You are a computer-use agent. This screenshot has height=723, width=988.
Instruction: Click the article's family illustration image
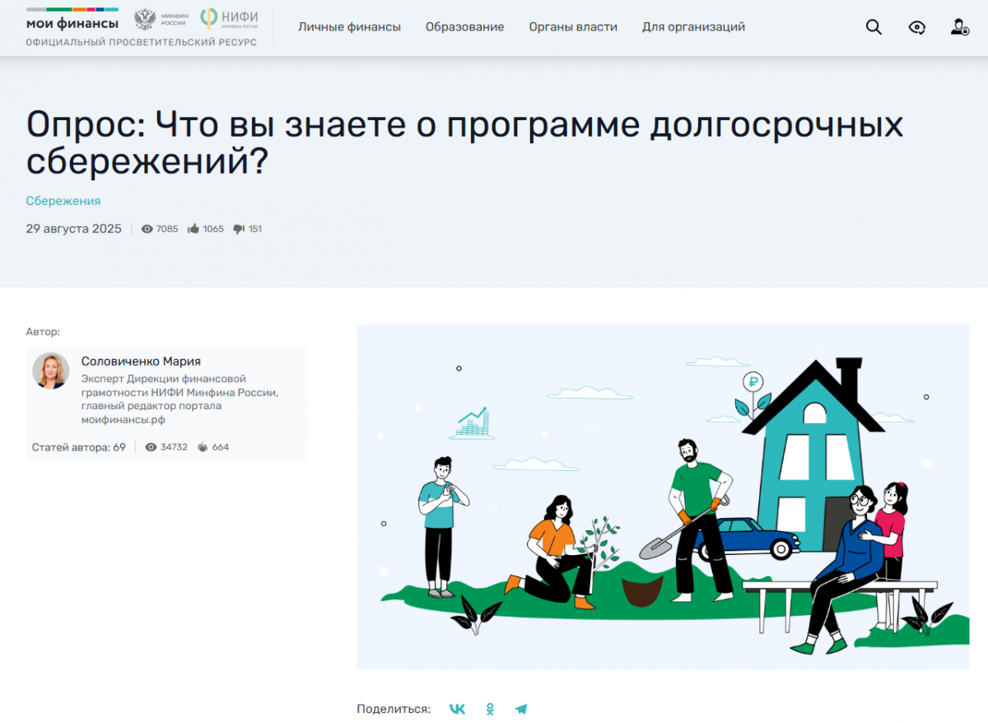663,497
